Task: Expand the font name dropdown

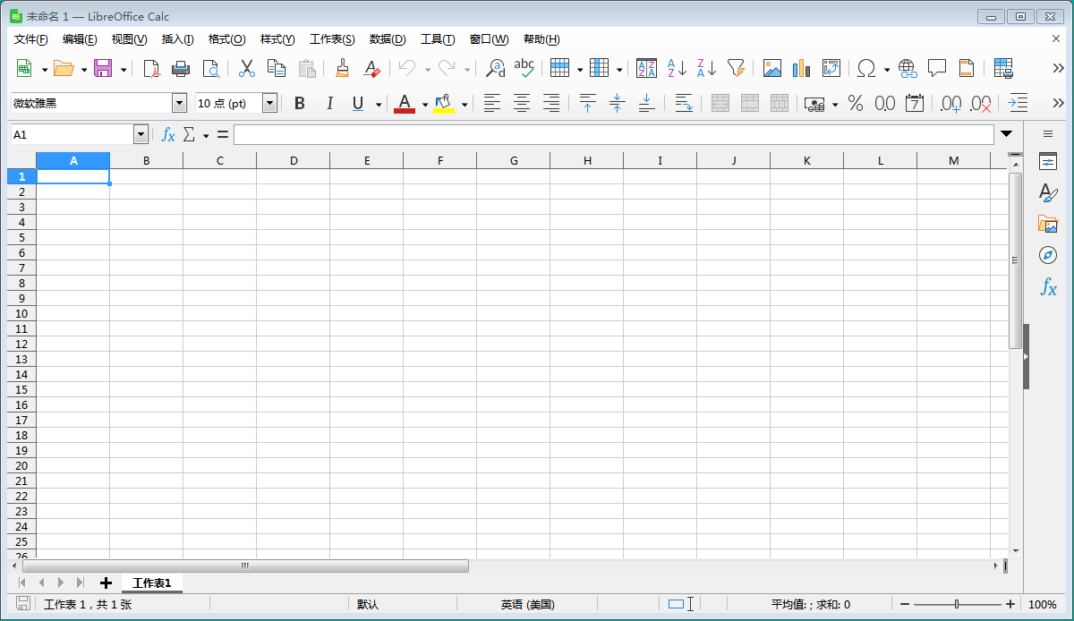Action: click(179, 104)
